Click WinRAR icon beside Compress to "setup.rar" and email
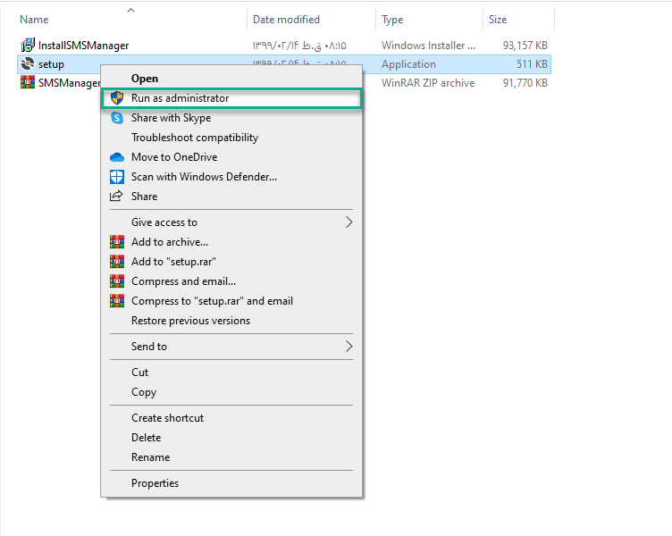 tap(117, 301)
